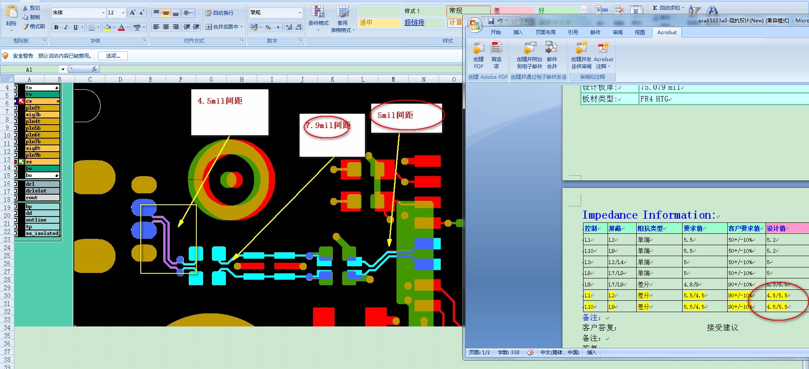The image size is (809, 369).
Task: Click the Increase font size icon
Action: point(132,13)
